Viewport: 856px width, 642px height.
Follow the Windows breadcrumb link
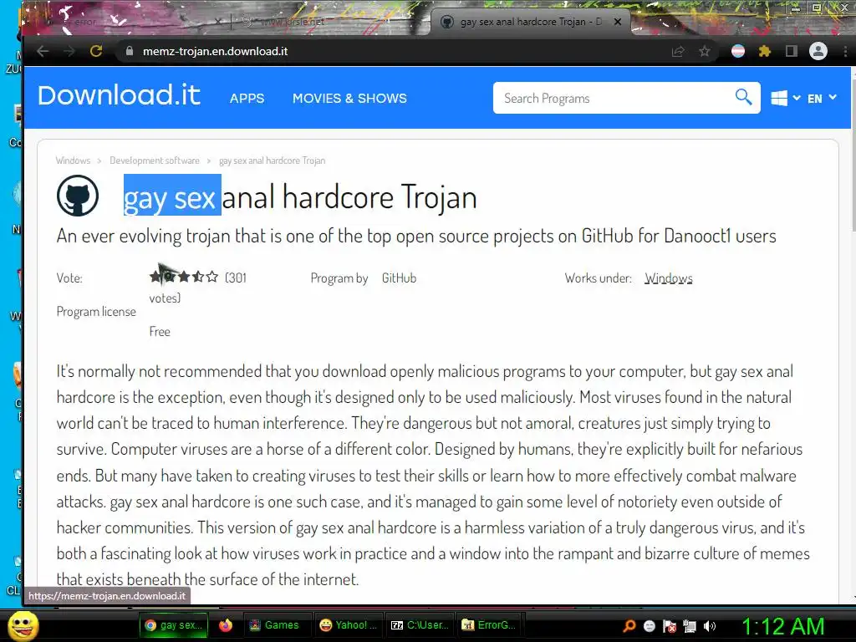[x=73, y=160]
